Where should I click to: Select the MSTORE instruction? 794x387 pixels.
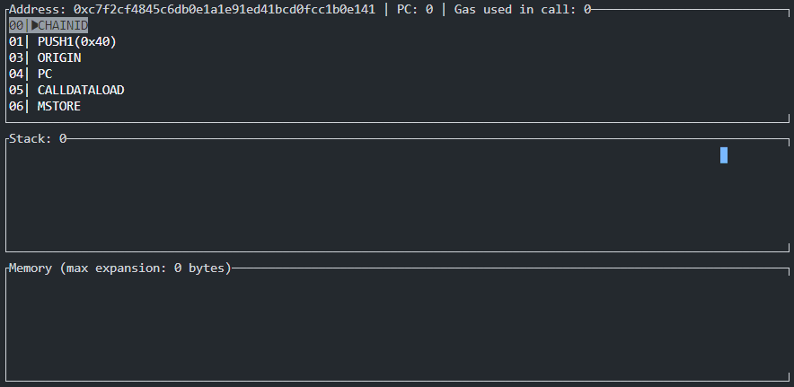(x=59, y=106)
